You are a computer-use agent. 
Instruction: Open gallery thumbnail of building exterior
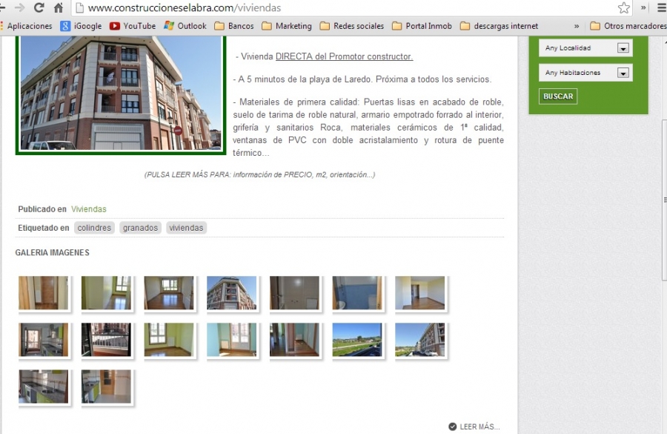pyautogui.click(x=231, y=292)
